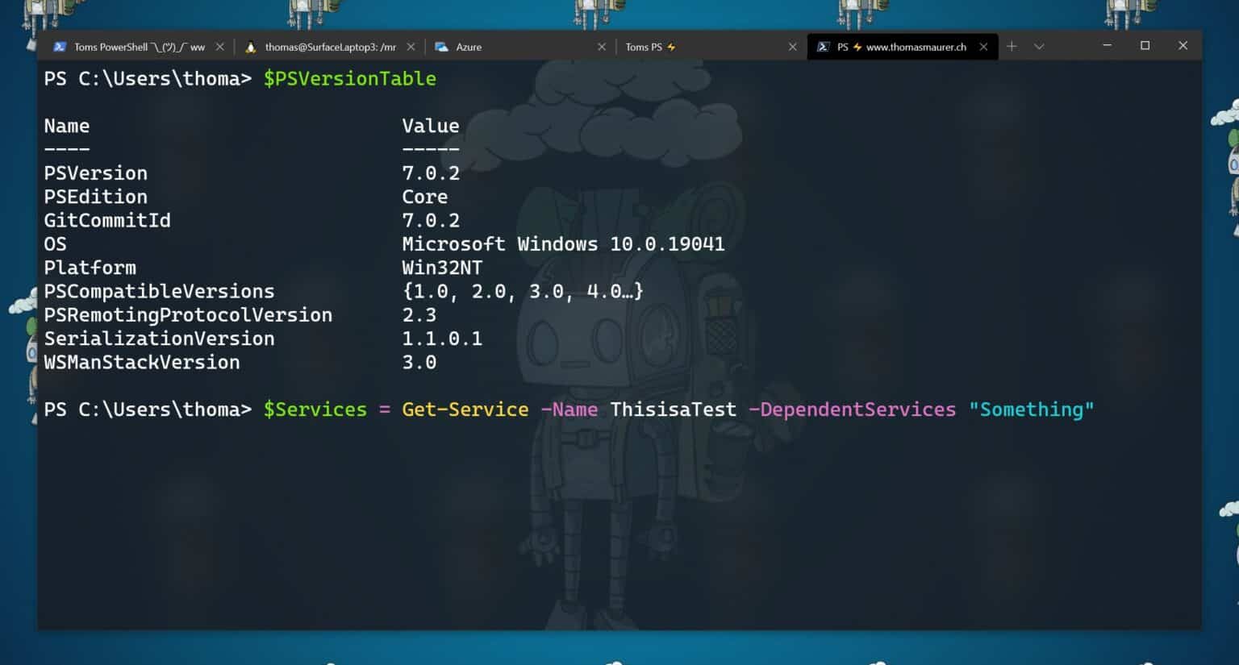The width and height of the screenshot is (1239, 665).
Task: Open the Azure tab
Action: click(x=520, y=47)
